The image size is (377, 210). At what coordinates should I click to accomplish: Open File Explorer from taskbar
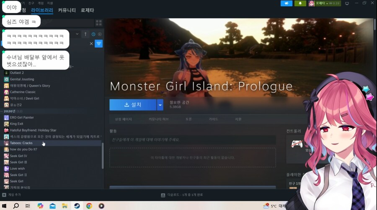[65, 206]
